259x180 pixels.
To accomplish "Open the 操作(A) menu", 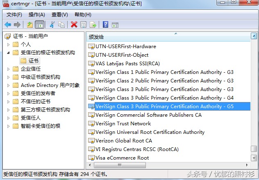I will (36, 15).
